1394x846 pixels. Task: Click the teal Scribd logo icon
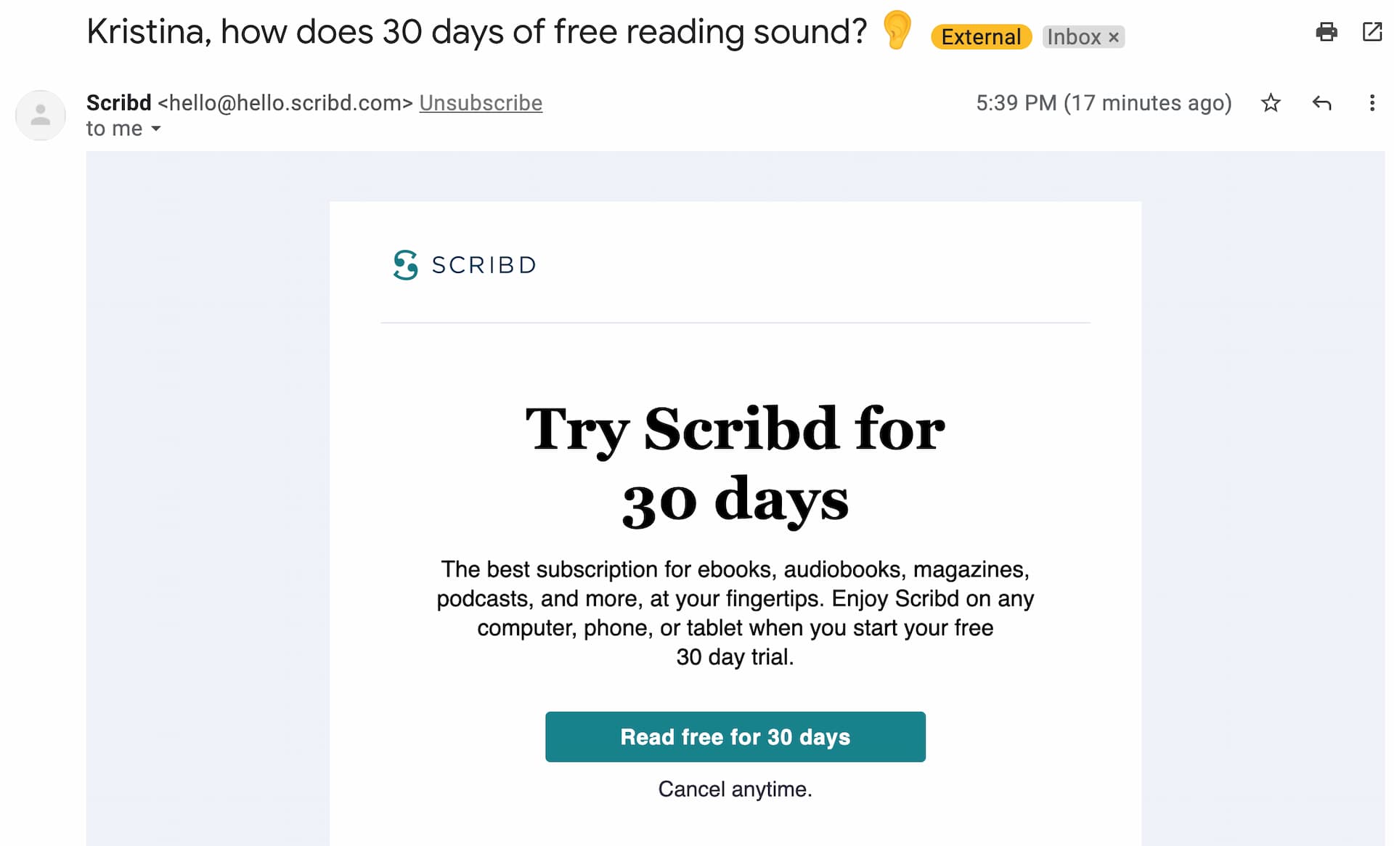point(405,265)
